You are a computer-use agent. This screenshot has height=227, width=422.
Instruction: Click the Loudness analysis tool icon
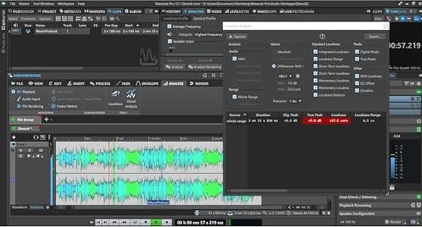tap(115, 94)
